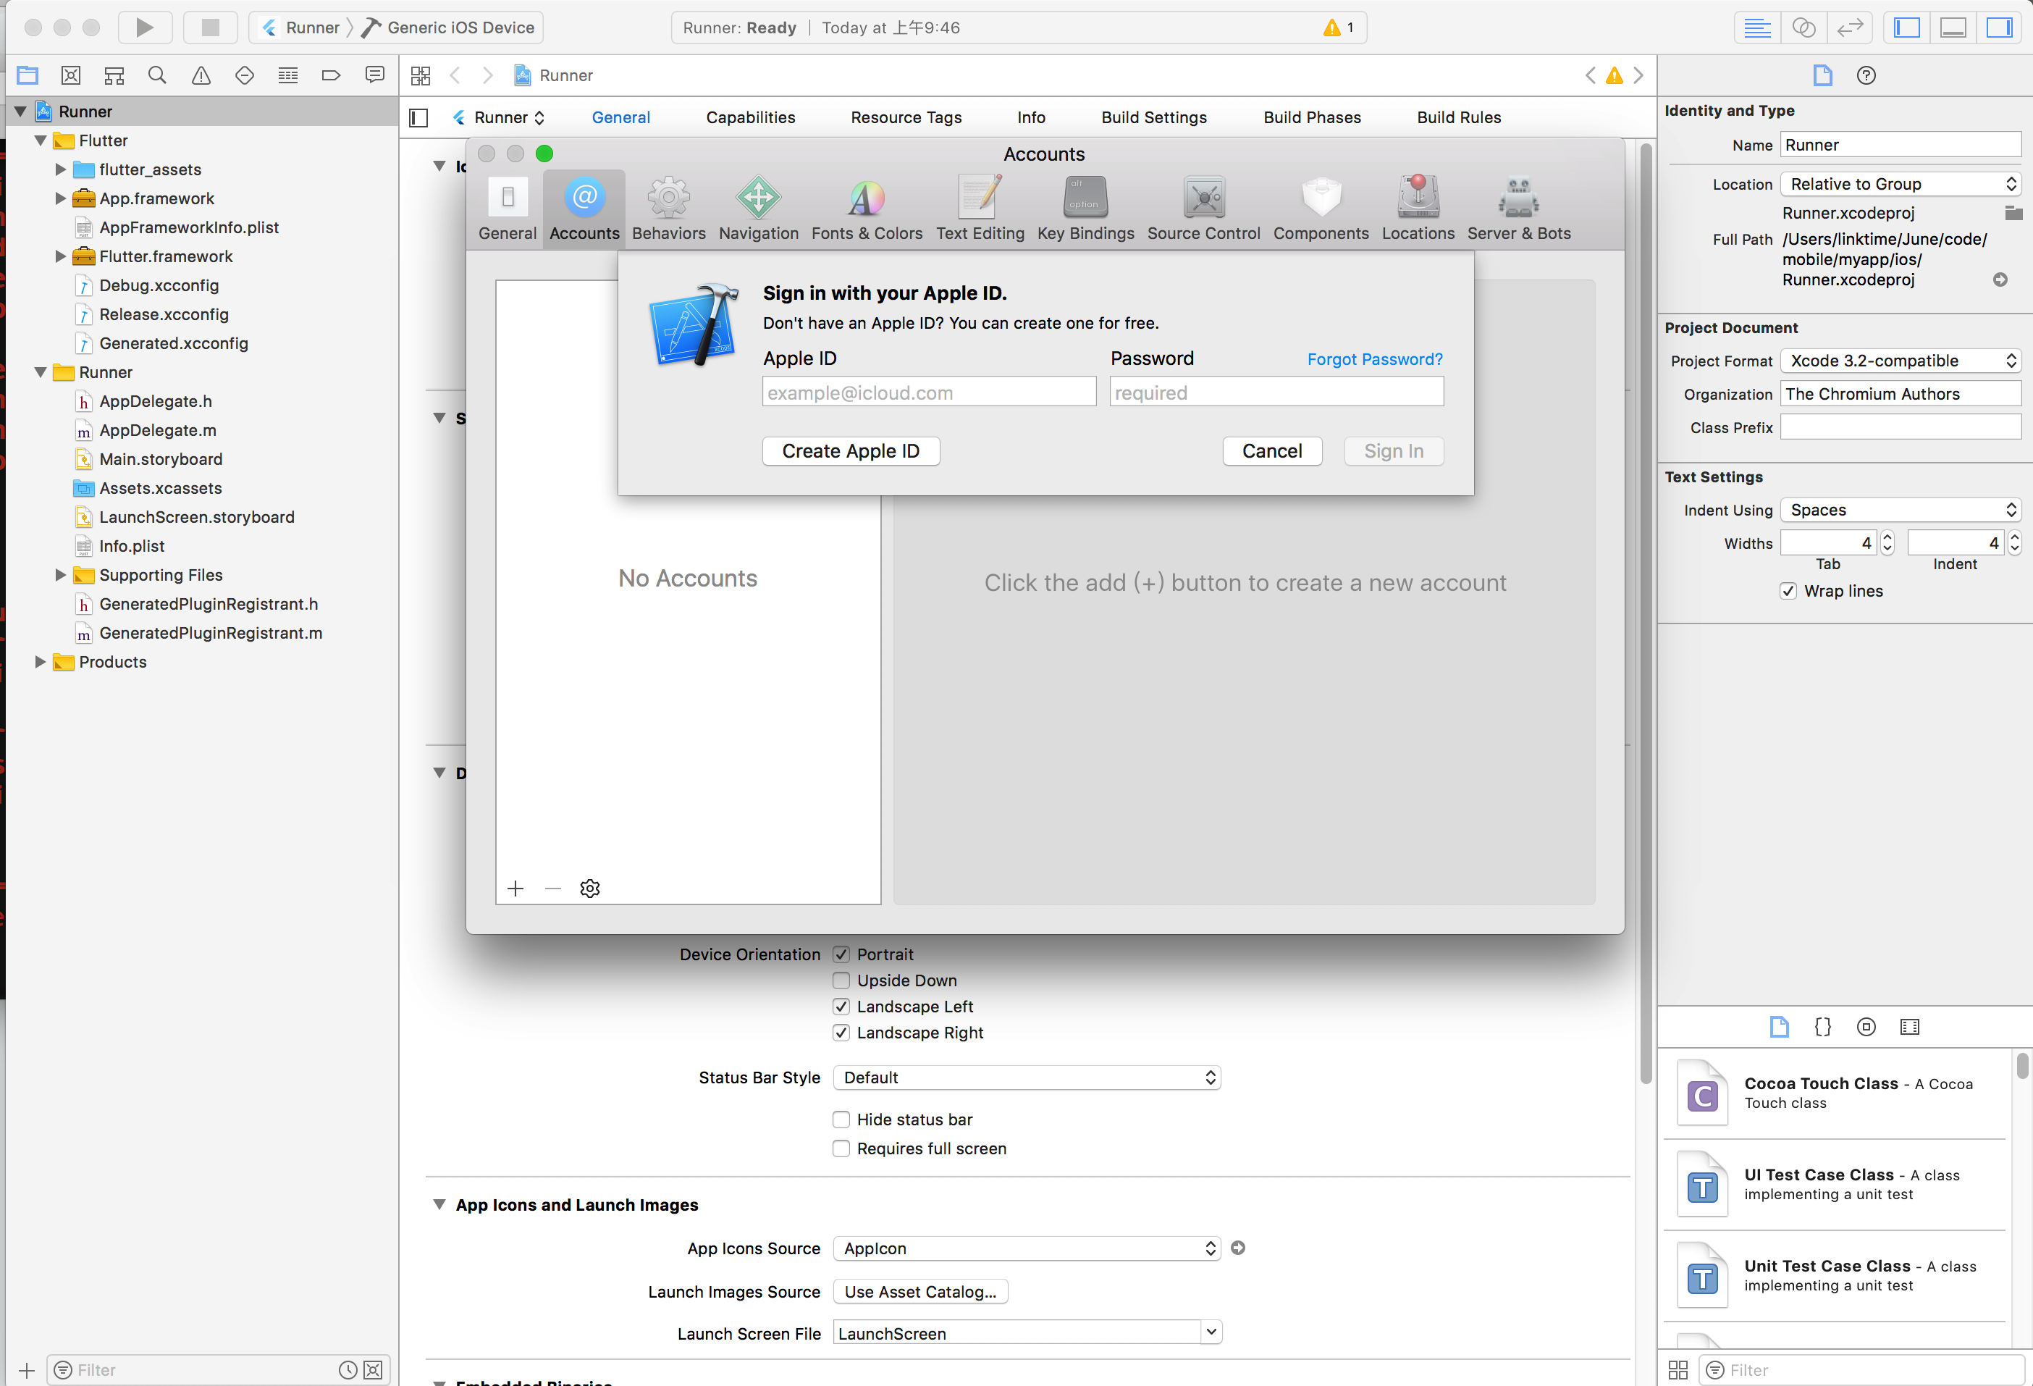Select AppDelegate.m in the navigator
This screenshot has width=2033, height=1386.
click(x=157, y=429)
